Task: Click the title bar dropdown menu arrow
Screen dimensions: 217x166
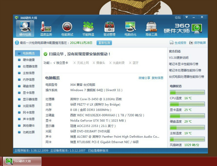Action: pyautogui.click(x=187, y=17)
